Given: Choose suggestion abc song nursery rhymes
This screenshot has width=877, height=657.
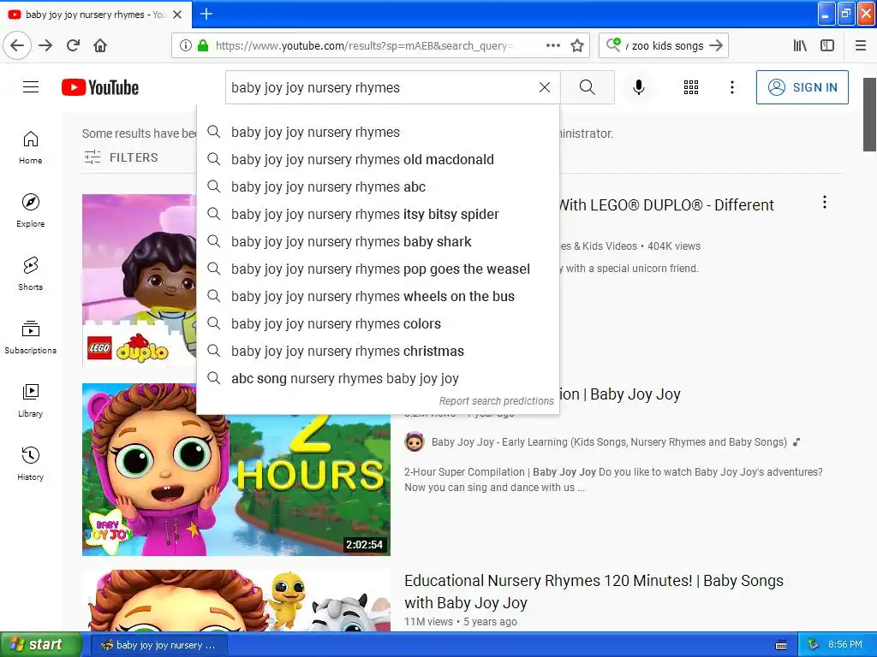Looking at the screenshot, I should (378, 378).
